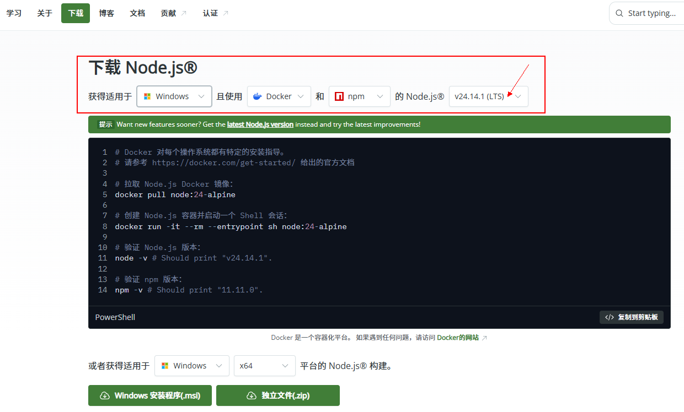Select the highlighted 下载 nav tab
The image size is (684, 412).
[x=76, y=13]
